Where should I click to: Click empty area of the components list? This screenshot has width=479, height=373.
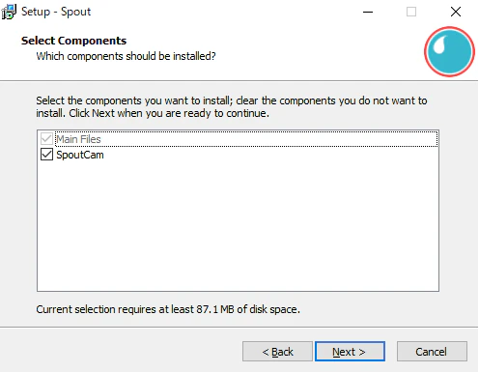[x=238, y=225]
